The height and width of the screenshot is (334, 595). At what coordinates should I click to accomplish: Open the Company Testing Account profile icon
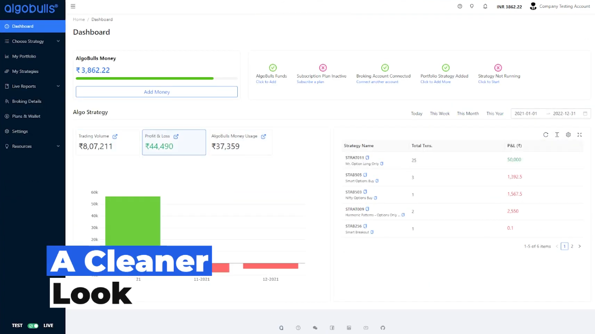coord(533,6)
